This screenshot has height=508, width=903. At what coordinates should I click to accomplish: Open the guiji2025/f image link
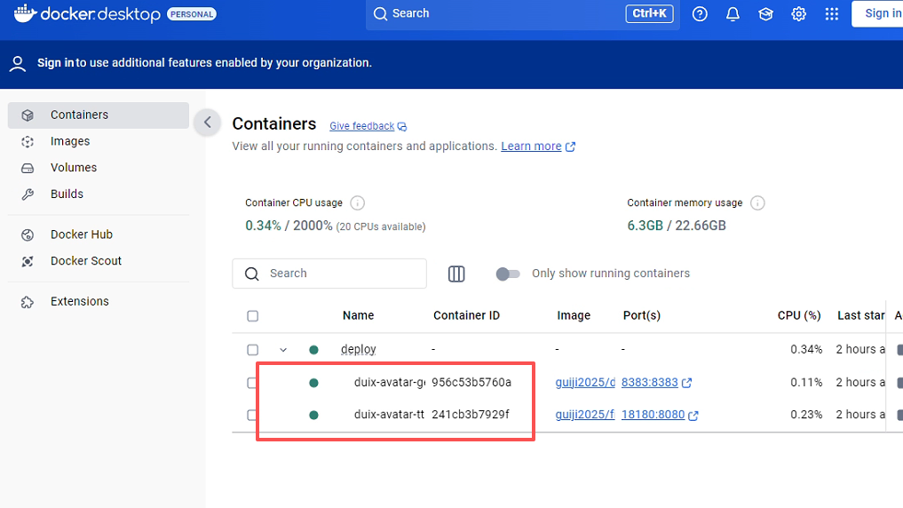click(x=585, y=415)
